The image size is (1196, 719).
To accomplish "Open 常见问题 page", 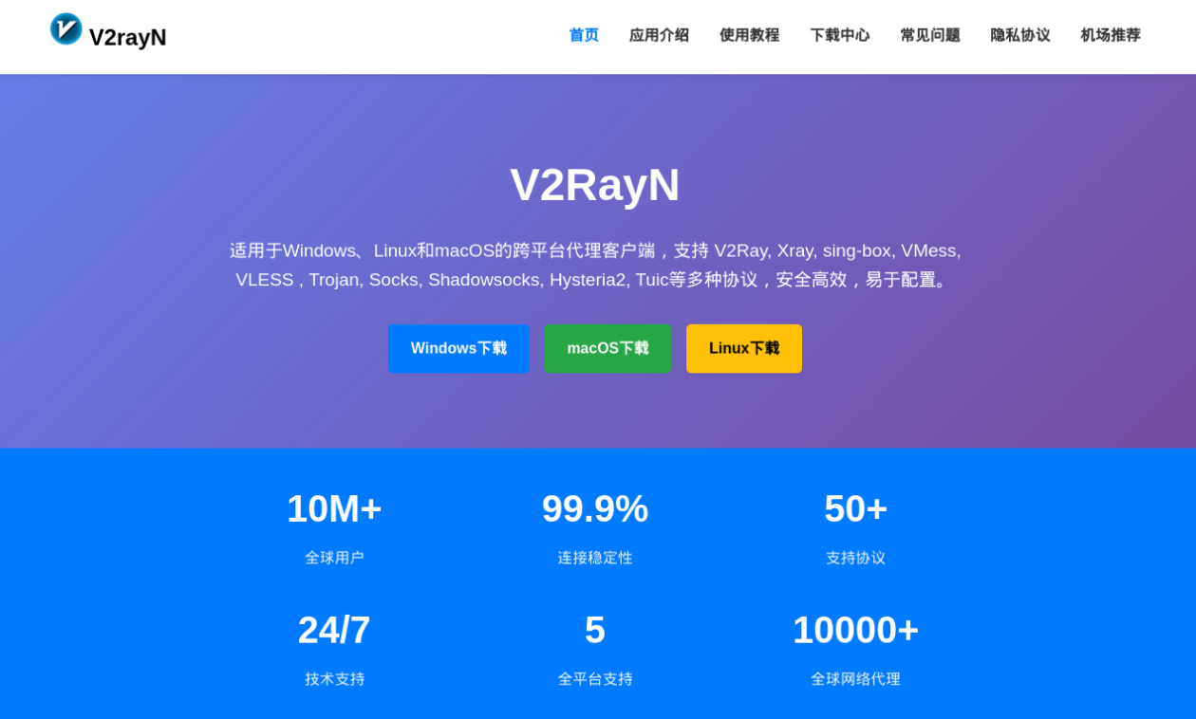I will [929, 35].
